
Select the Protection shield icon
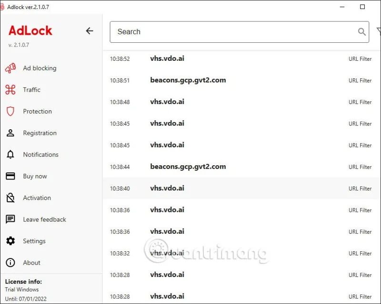10,111
